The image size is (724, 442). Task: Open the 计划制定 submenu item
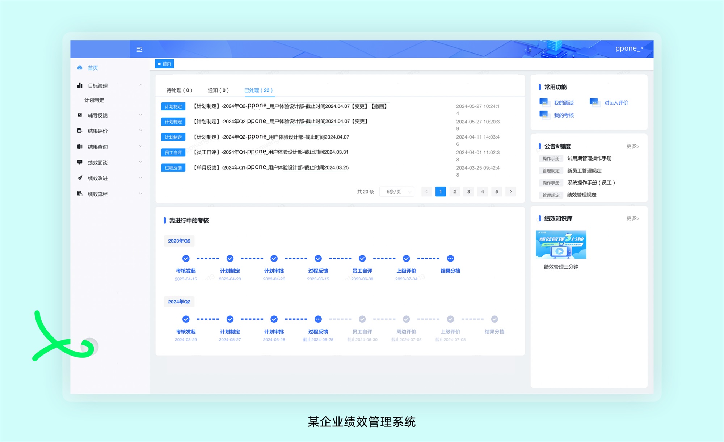pyautogui.click(x=94, y=100)
